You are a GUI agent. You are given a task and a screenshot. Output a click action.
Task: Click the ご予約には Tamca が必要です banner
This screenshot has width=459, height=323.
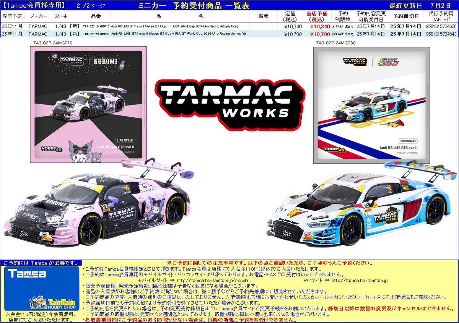coord(41,263)
